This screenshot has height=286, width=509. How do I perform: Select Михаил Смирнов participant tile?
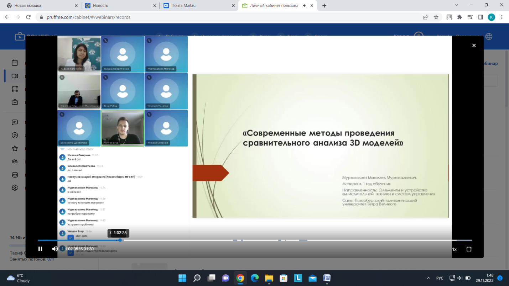click(x=166, y=128)
